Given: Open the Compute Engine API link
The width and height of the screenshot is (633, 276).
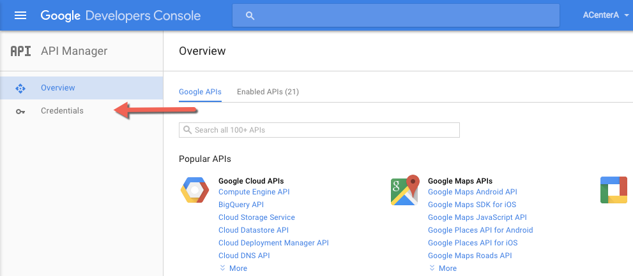Looking at the screenshot, I should (254, 192).
